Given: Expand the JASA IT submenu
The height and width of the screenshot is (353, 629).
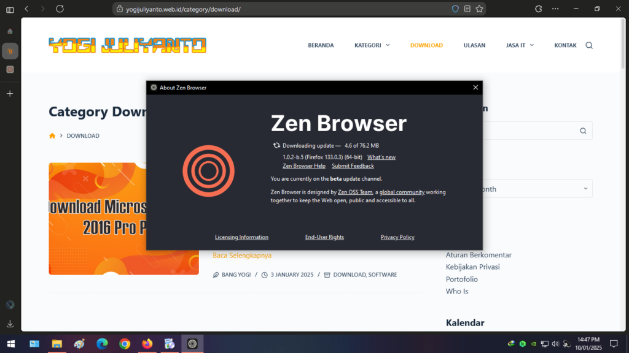Looking at the screenshot, I should (520, 45).
